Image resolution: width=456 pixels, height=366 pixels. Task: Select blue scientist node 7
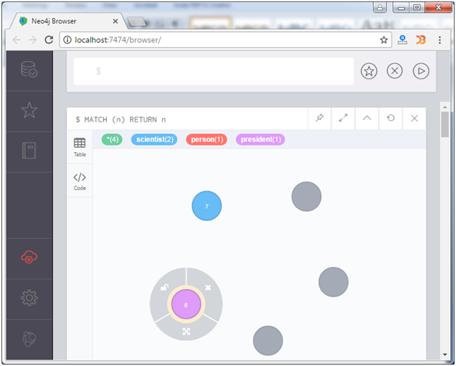click(x=207, y=206)
